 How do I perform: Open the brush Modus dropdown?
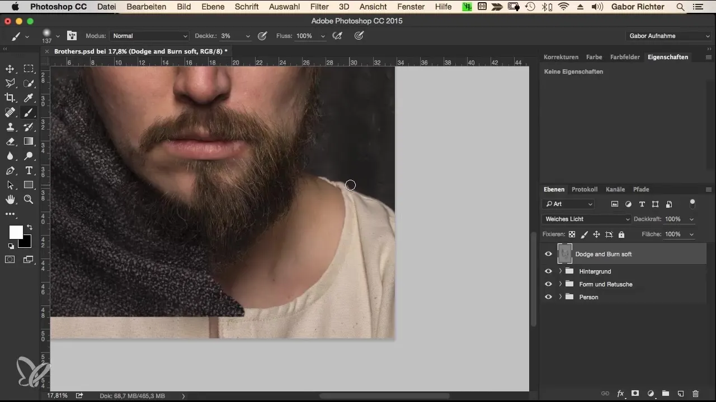[149, 36]
